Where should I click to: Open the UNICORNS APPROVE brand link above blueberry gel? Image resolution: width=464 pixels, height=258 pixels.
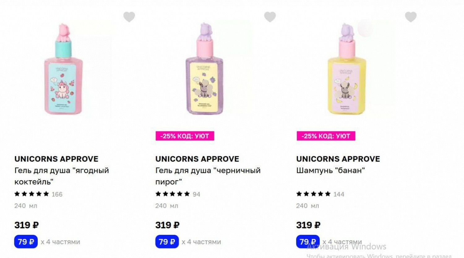point(197,159)
